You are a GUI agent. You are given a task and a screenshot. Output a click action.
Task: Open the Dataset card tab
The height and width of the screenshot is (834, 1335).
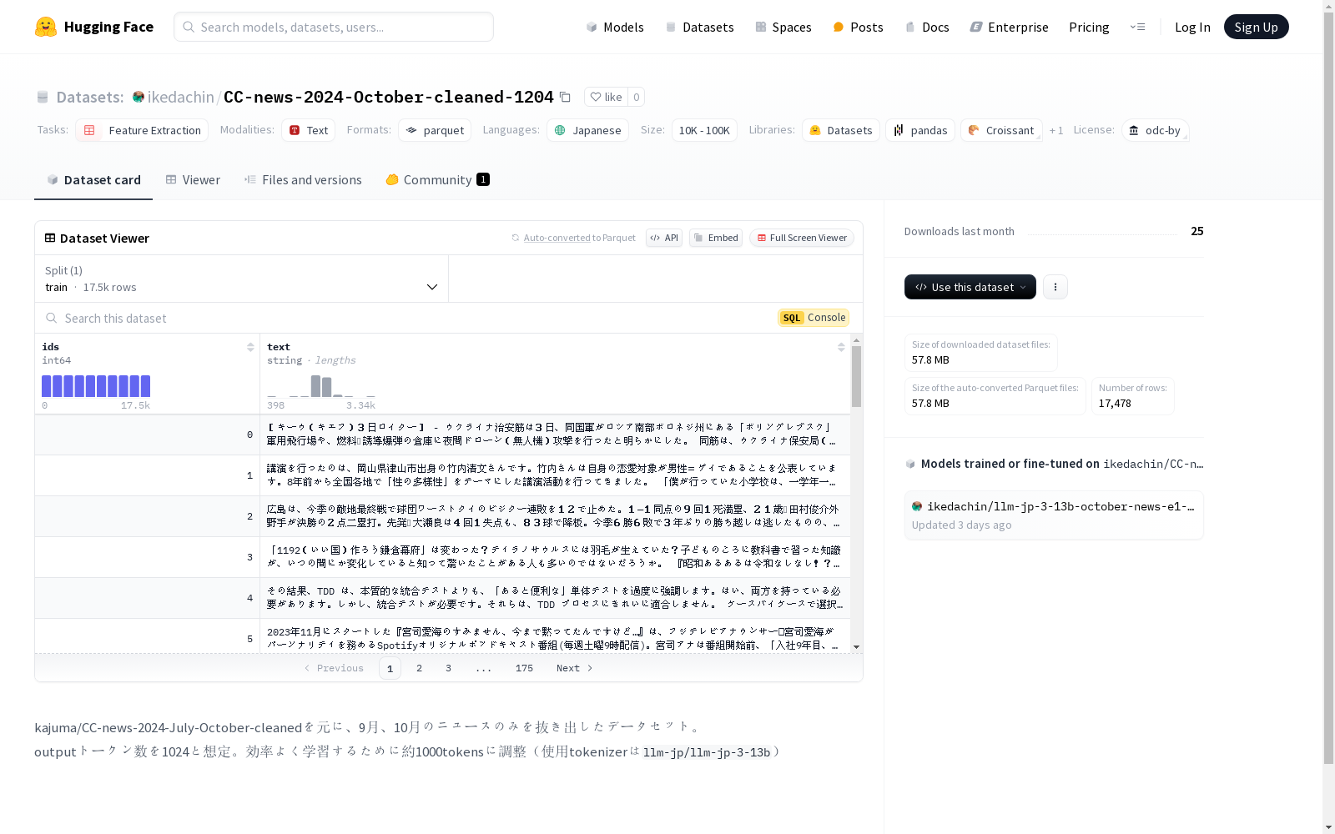point(93,180)
